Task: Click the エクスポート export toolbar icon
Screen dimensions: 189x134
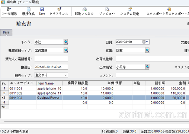Action: click(169, 9)
